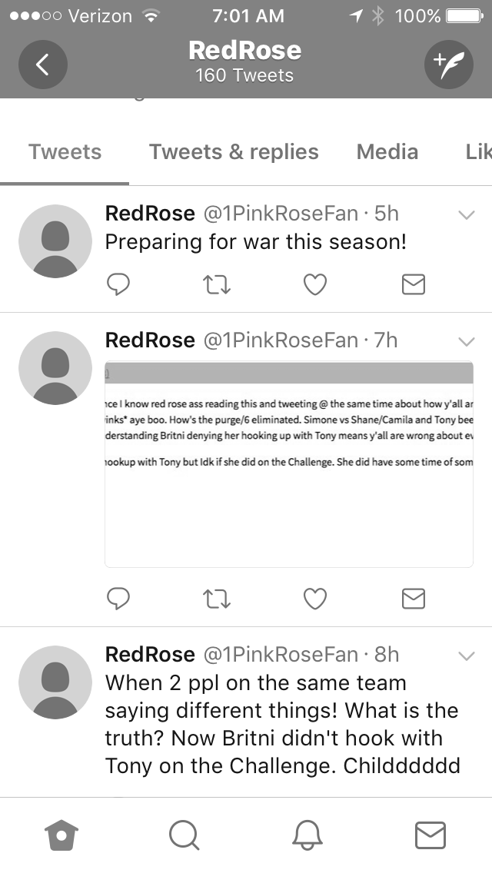
Task: Open options chevron on the 8h tweet
Action: tap(466, 656)
